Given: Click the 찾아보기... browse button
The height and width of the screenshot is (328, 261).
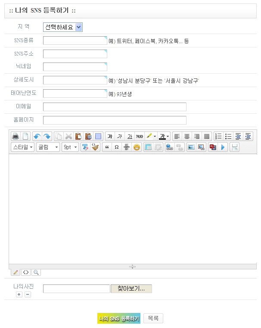Looking at the screenshot, I should (x=131, y=289).
